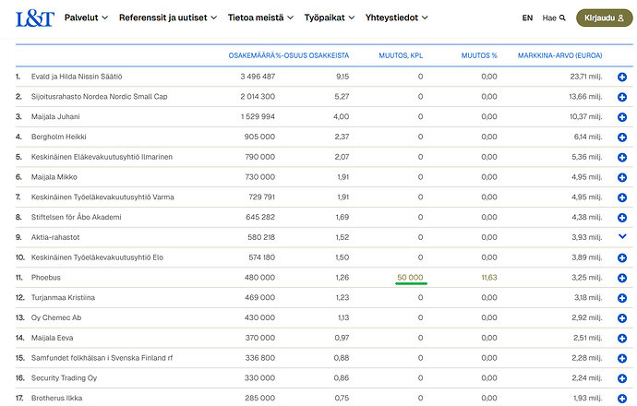Viewport: 637px width, 406px height.
Task: Click plus icon for Stiftelsen för Åbo Akademi
Action: (622, 218)
